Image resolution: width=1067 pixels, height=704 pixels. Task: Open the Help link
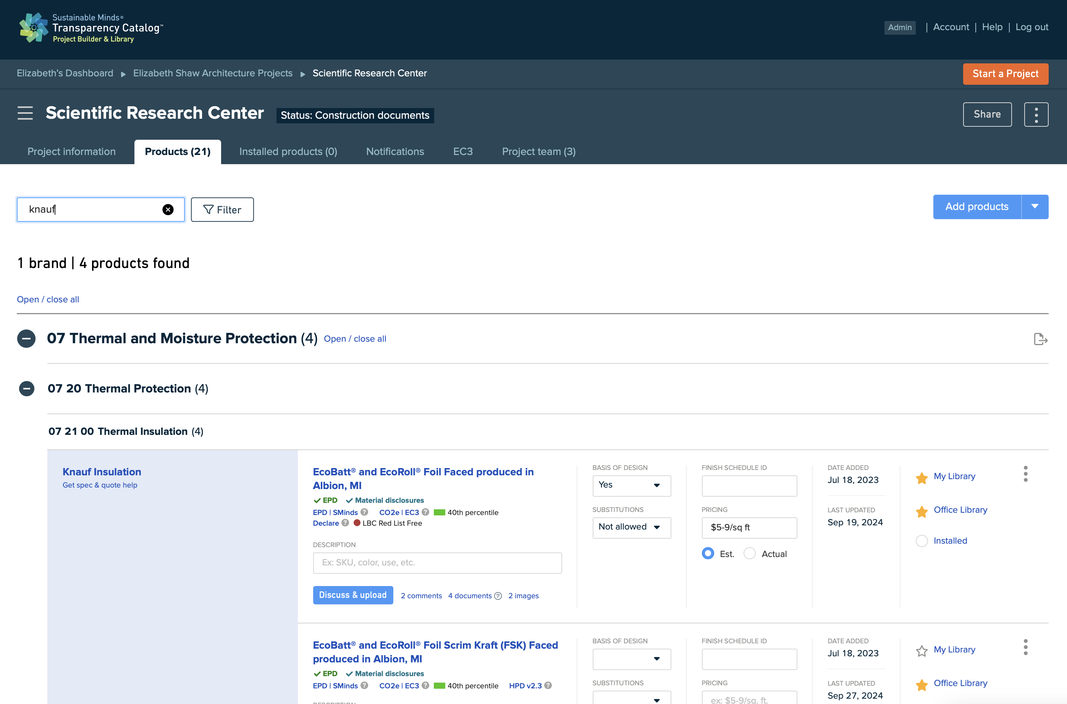992,27
